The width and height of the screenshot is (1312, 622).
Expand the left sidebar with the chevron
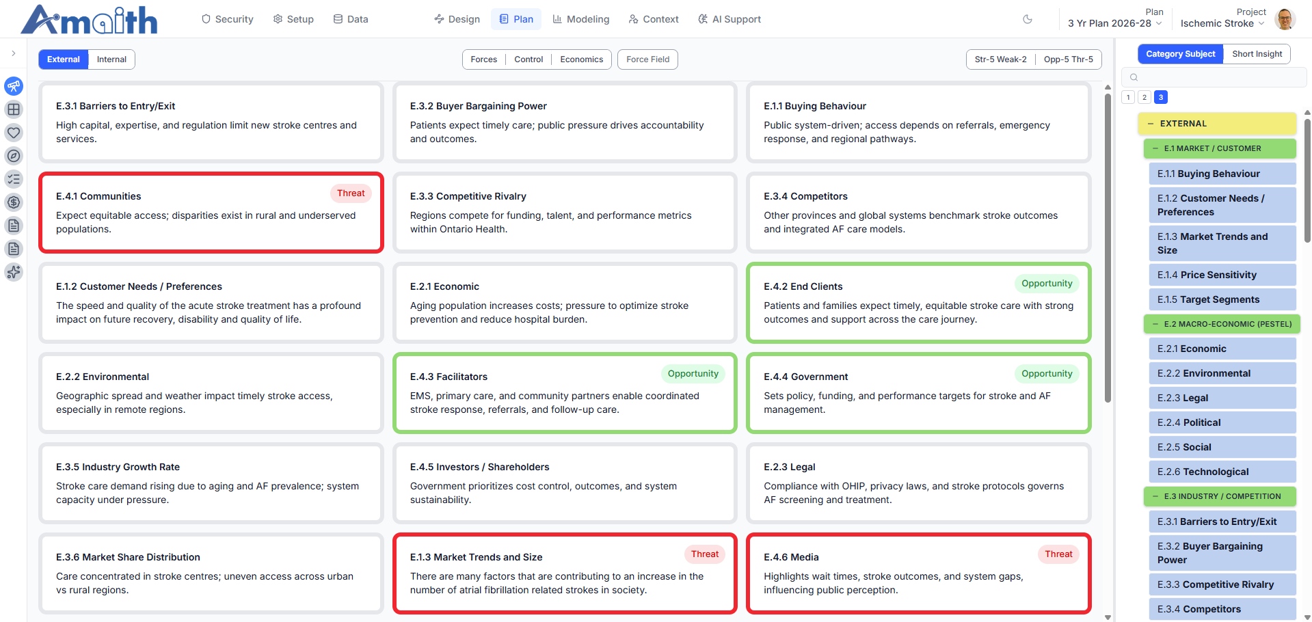click(14, 53)
